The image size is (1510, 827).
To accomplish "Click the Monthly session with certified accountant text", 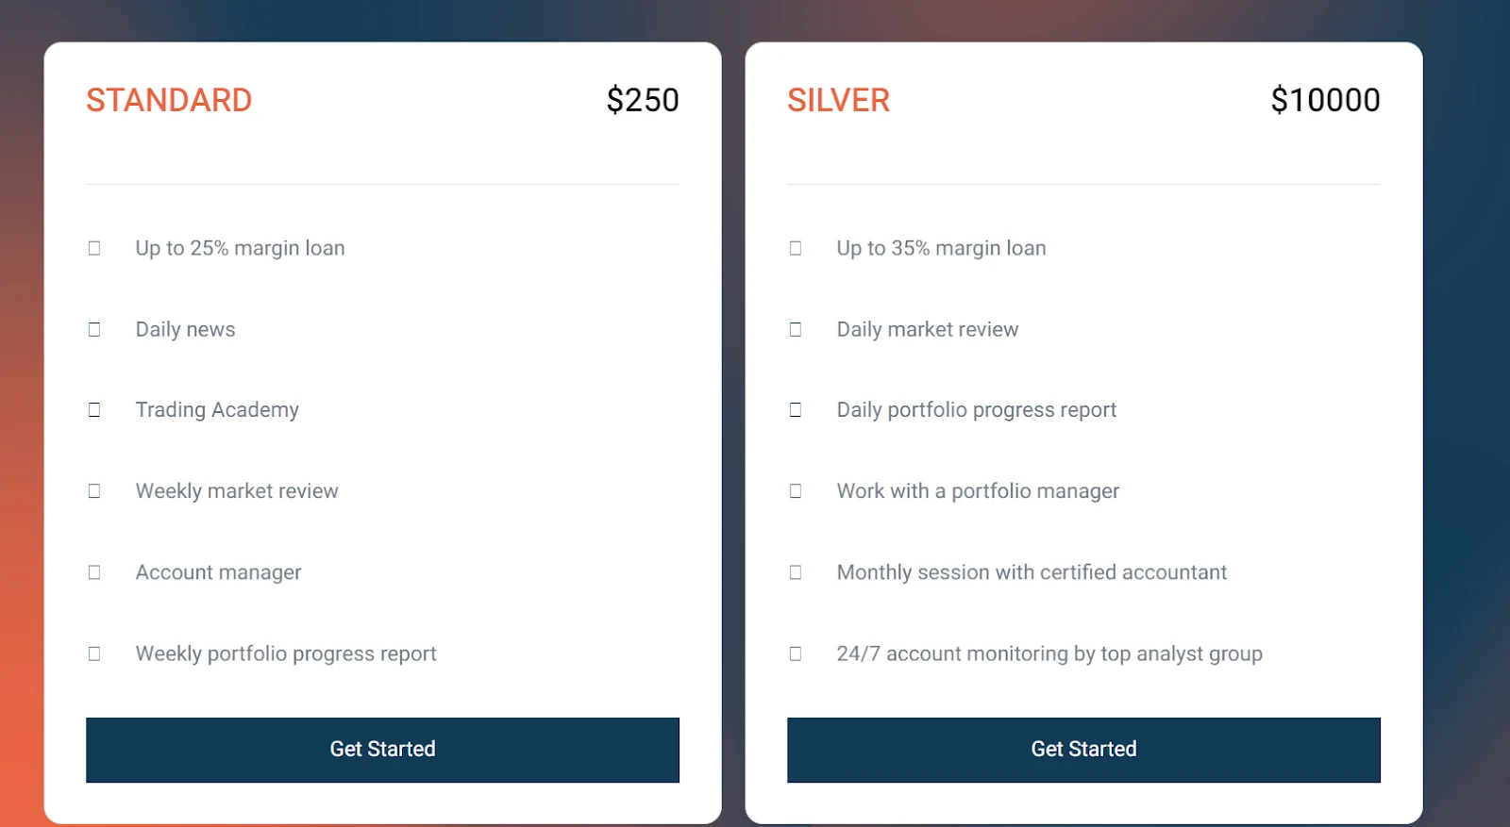I will [1032, 572].
